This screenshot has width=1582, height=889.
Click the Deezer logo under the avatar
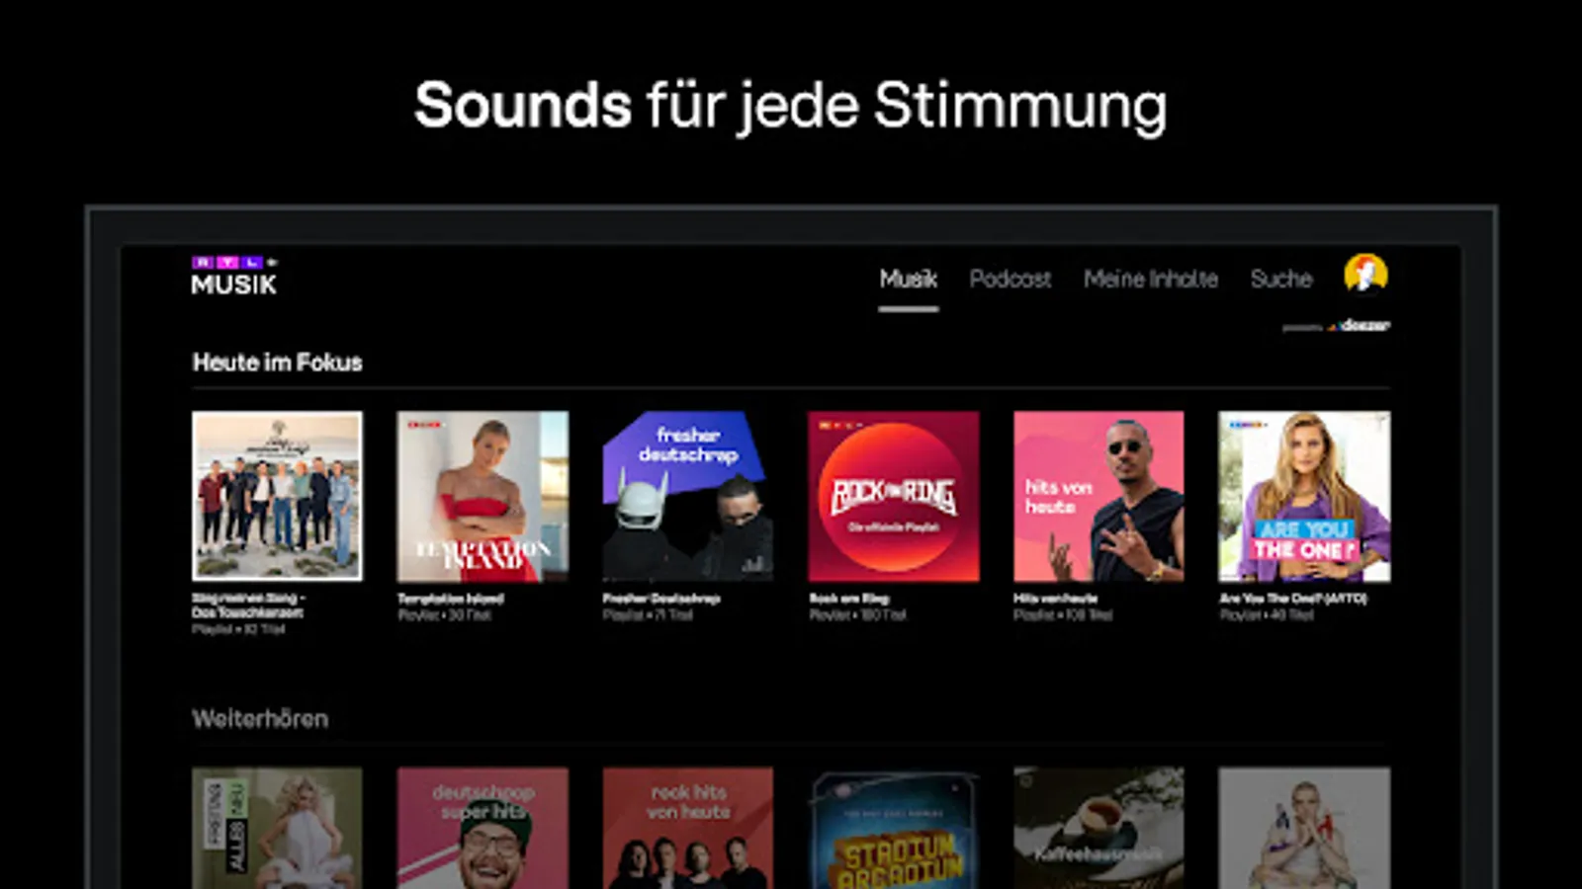[1361, 325]
